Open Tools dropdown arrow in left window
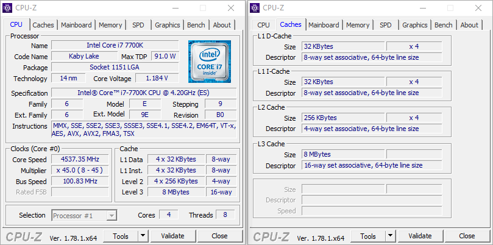The image size is (493, 245). coord(143,236)
